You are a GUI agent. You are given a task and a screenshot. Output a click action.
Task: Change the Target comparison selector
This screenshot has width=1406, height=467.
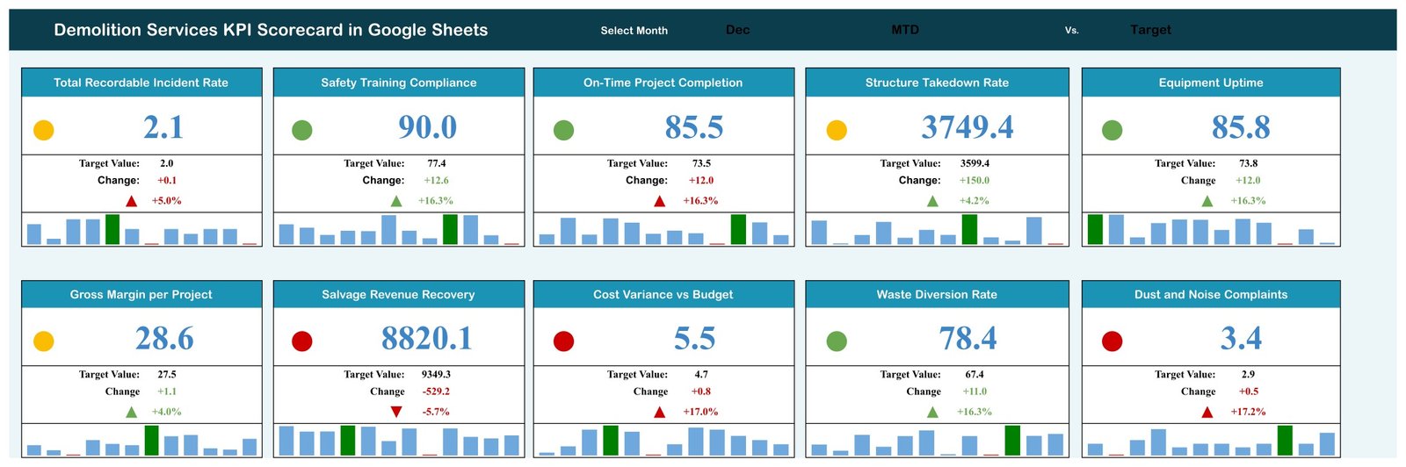(1150, 30)
